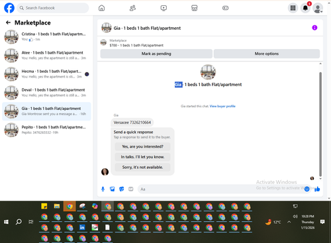Image resolution: width=331 pixels, height=243 pixels.
Task: Go to the Home feed icon
Action: pos(101,8)
